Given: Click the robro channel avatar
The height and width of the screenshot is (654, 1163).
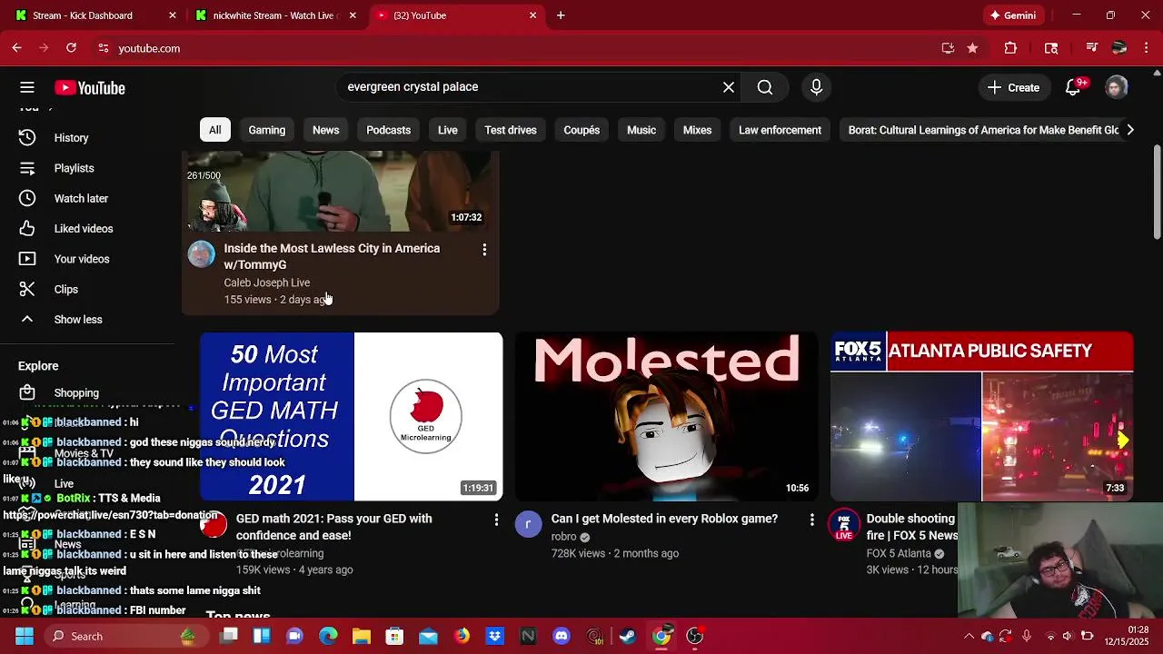Looking at the screenshot, I should [x=528, y=524].
